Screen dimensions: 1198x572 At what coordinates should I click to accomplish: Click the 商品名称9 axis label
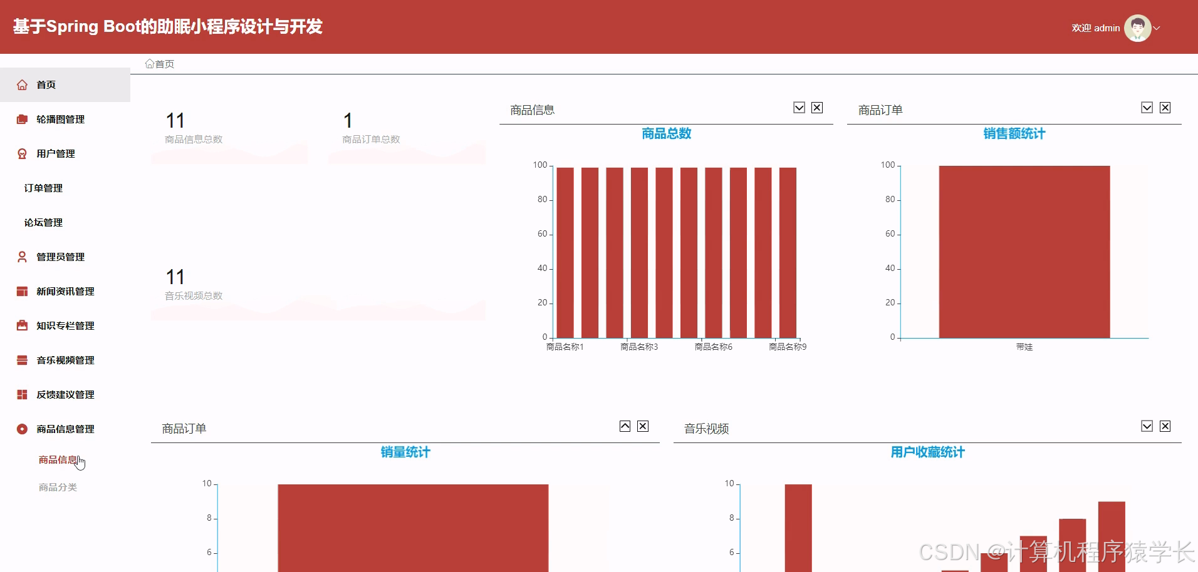pyautogui.click(x=788, y=347)
